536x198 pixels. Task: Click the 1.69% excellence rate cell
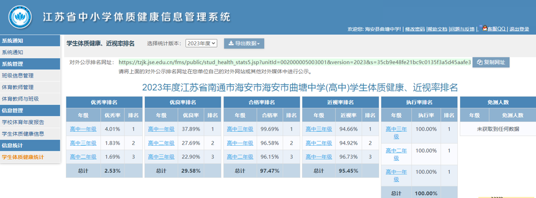pos(113,157)
